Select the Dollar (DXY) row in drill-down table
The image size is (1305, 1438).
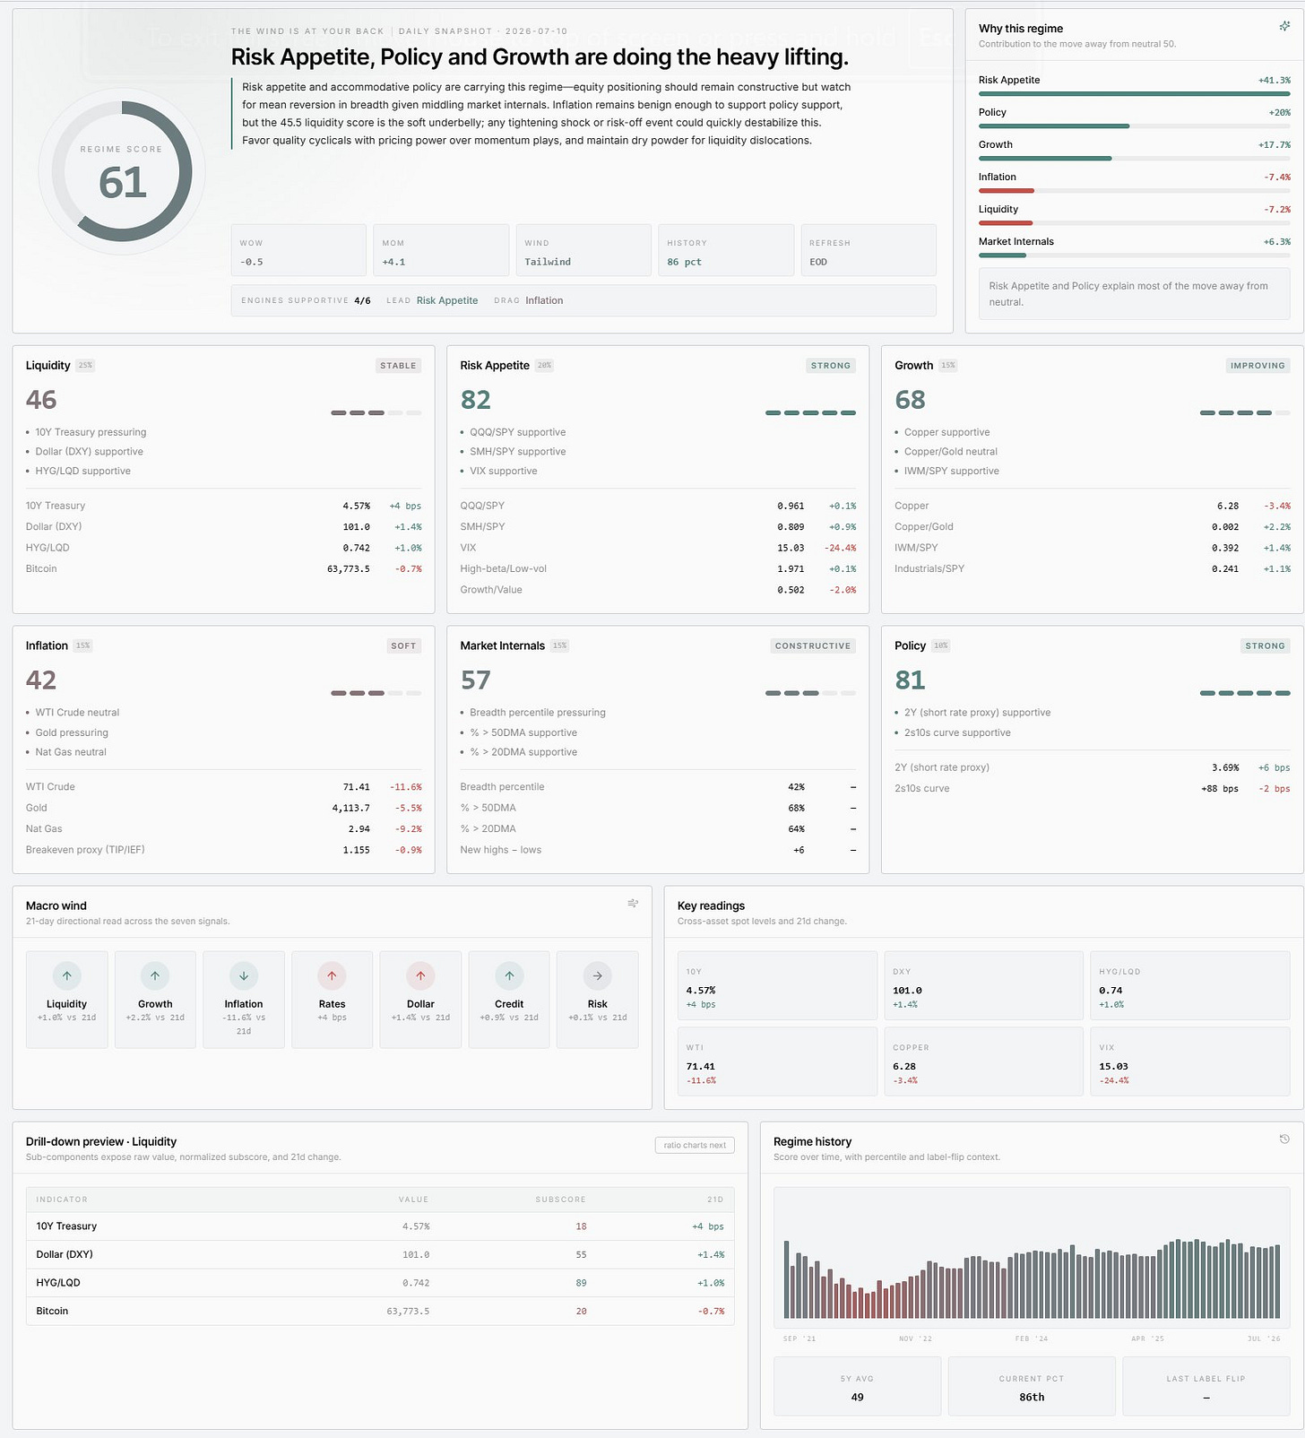point(380,1254)
